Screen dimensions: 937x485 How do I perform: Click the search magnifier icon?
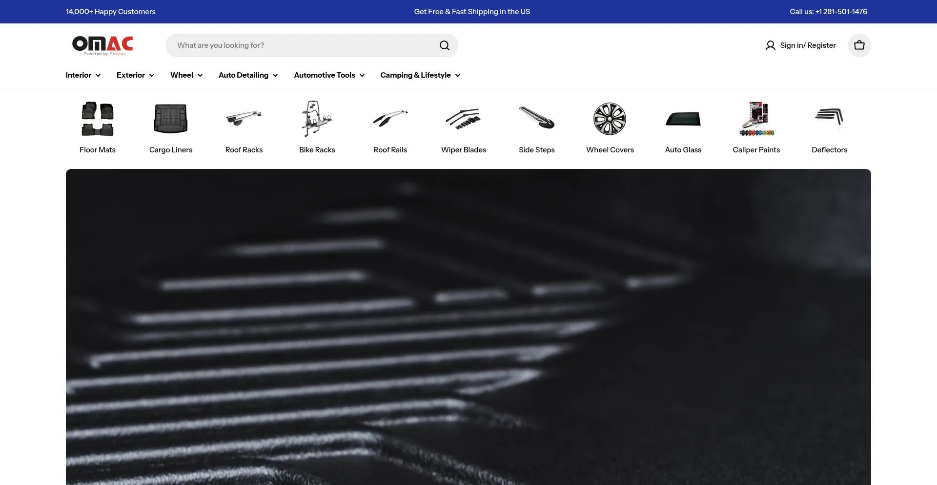click(444, 45)
